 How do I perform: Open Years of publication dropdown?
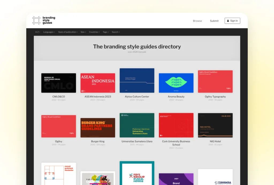pos(68,32)
